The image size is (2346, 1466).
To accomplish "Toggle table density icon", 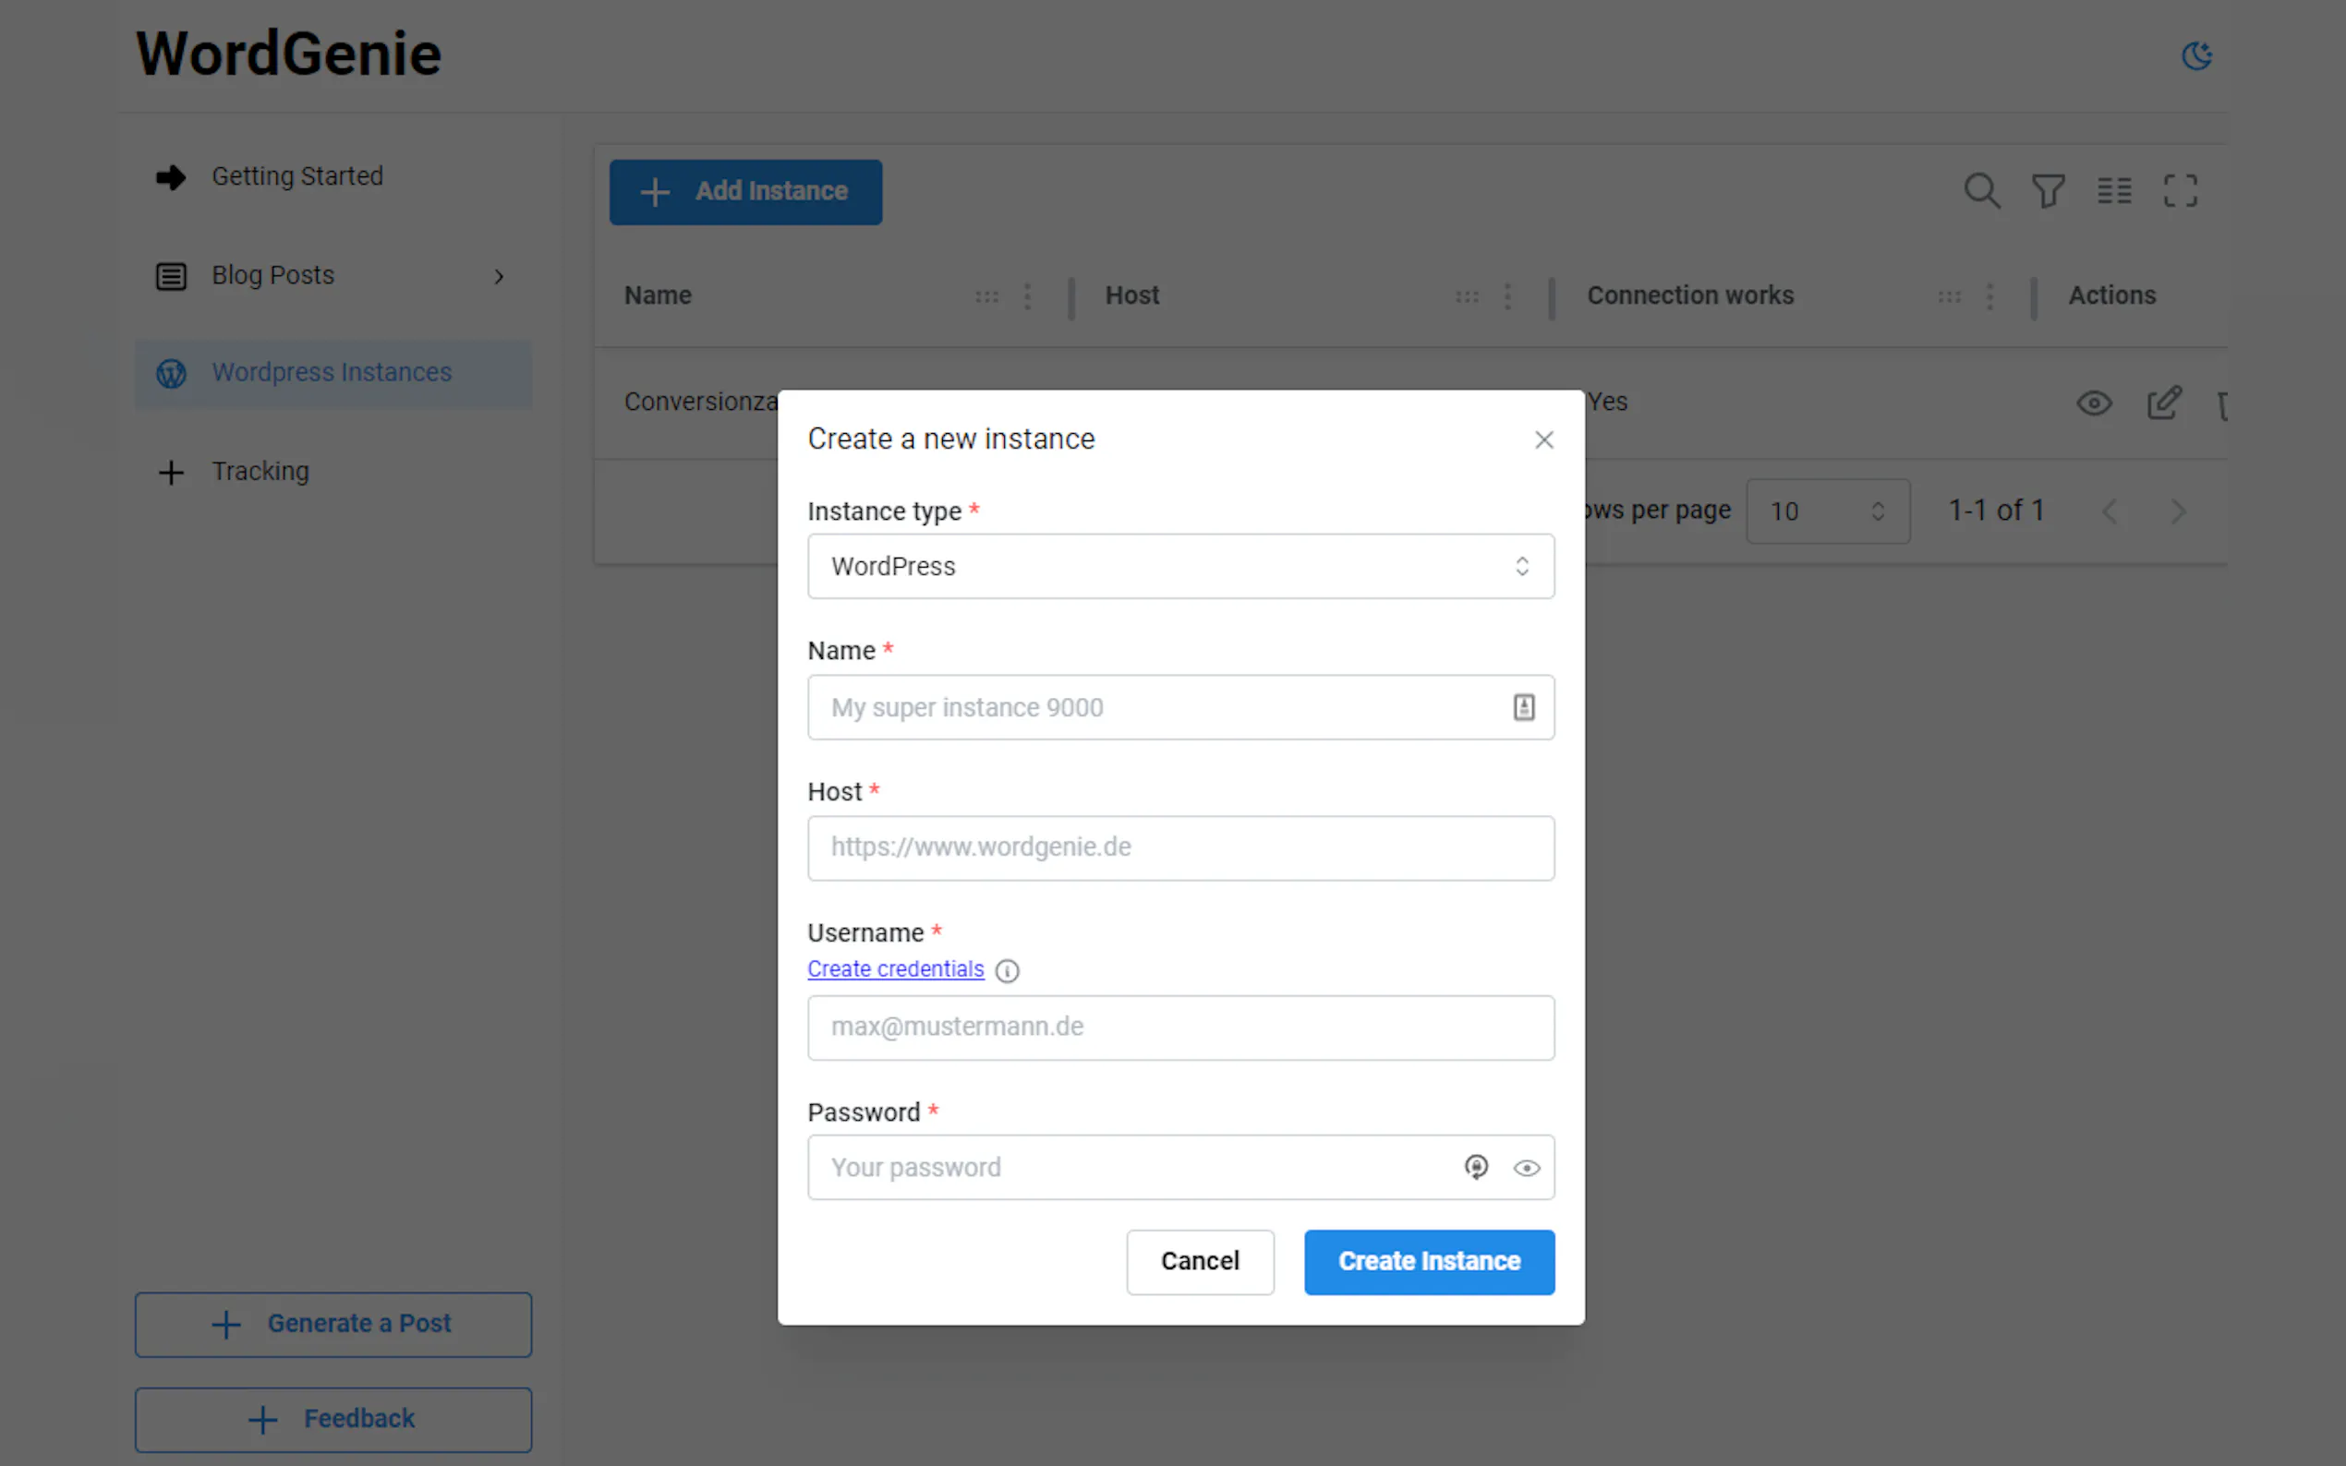I will tap(2113, 191).
